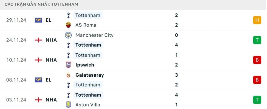The width and height of the screenshot is (267, 109).
Task: Click the Europa League flag icon for 29.11.24
Action: click(x=38, y=20)
